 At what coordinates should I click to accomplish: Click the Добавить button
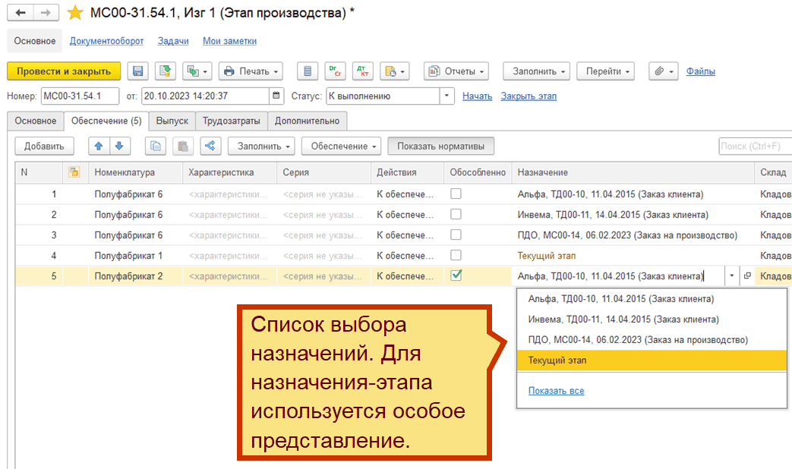(x=44, y=146)
